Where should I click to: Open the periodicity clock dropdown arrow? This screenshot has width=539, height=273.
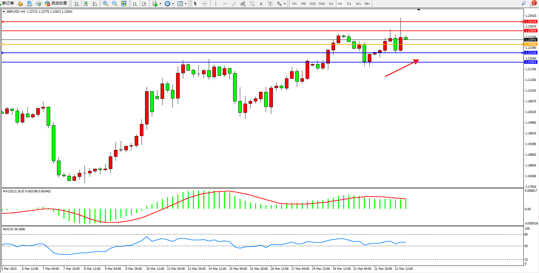pyautogui.click(x=173, y=4)
